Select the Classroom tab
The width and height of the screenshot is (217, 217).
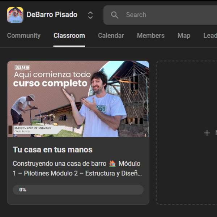click(69, 35)
